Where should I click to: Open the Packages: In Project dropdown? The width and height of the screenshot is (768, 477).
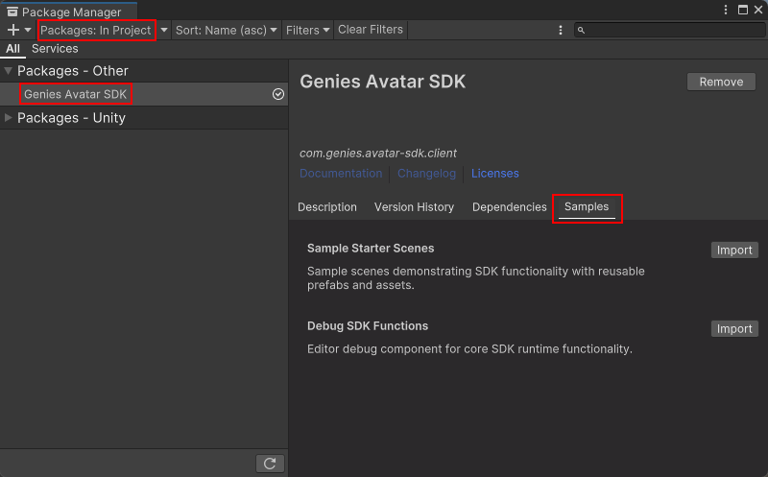(x=96, y=30)
